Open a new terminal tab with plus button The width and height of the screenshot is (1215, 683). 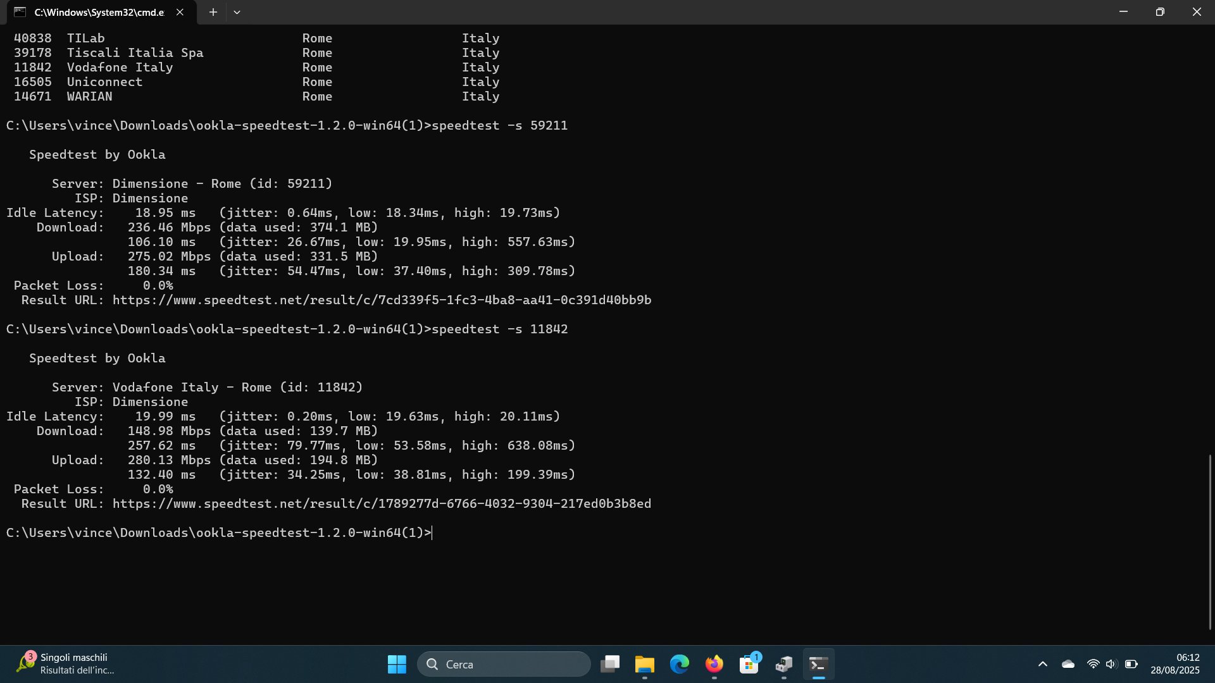[x=213, y=12]
